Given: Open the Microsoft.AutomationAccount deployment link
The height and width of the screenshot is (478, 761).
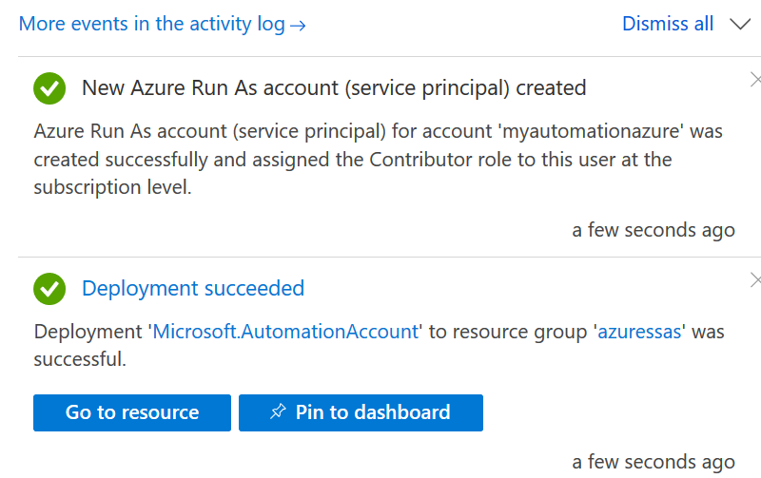Looking at the screenshot, I should [285, 332].
